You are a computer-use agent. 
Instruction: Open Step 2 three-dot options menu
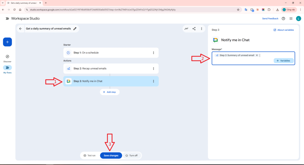click(x=153, y=68)
